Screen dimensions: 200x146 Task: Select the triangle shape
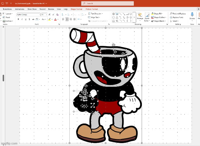(x=117, y=17)
